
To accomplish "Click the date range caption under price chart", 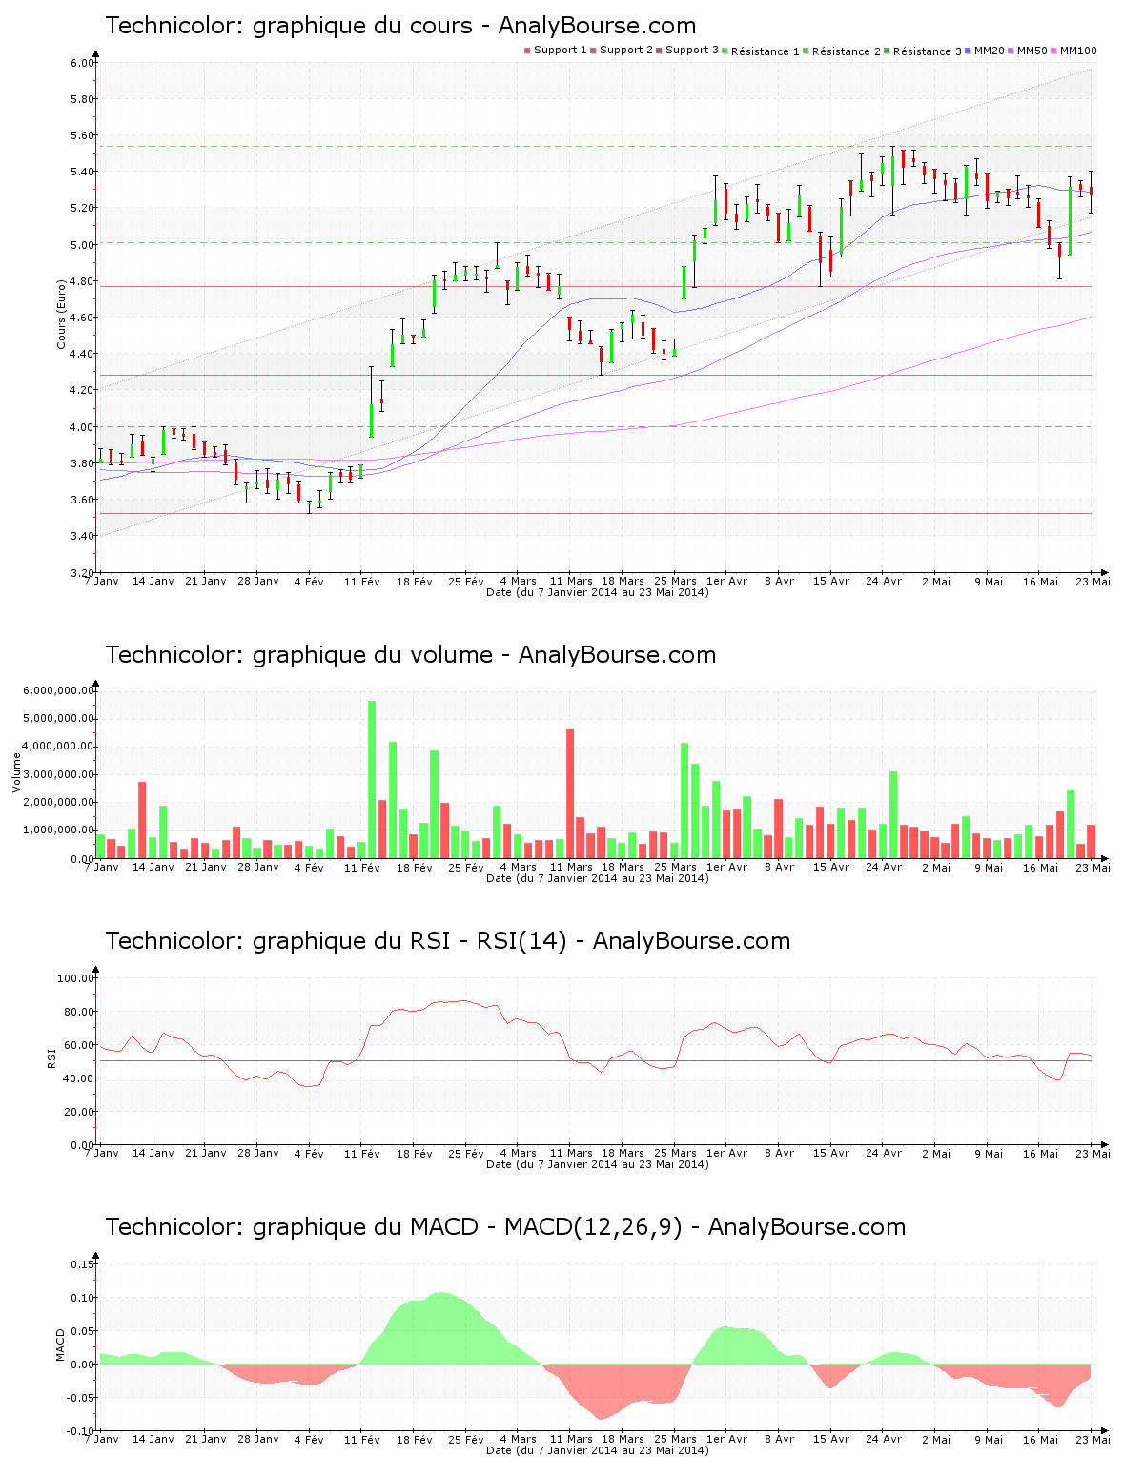I will pos(598,592).
